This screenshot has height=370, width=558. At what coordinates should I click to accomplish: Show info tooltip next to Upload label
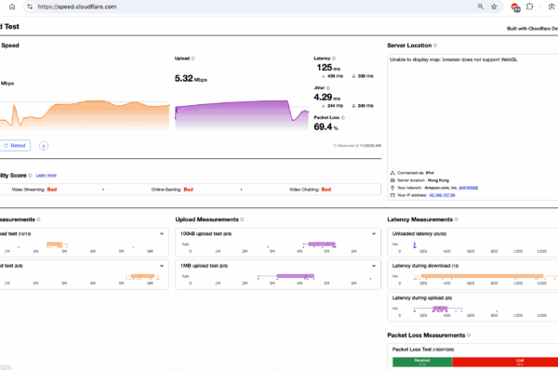pos(193,59)
